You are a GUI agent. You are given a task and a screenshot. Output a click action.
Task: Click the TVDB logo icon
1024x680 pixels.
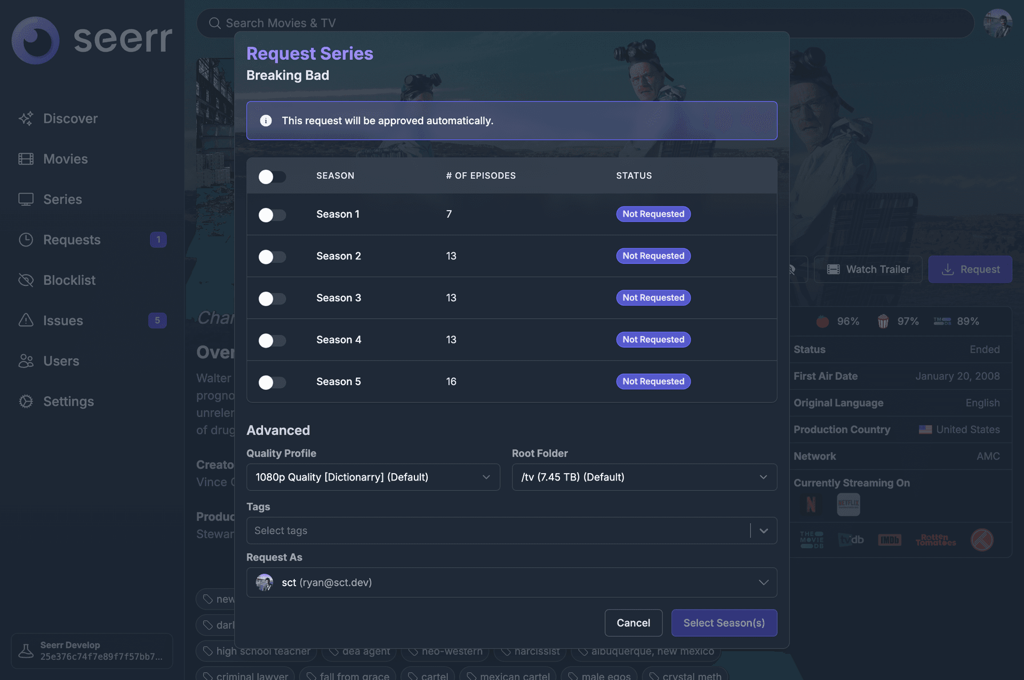tap(851, 540)
